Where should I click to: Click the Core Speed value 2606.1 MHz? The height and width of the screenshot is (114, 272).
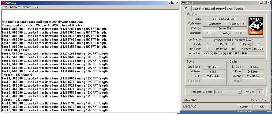click(x=213, y=67)
